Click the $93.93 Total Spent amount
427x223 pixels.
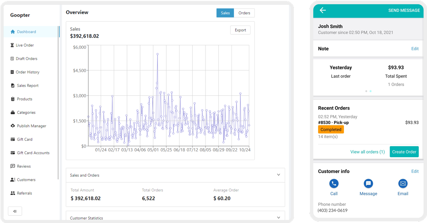(396, 67)
